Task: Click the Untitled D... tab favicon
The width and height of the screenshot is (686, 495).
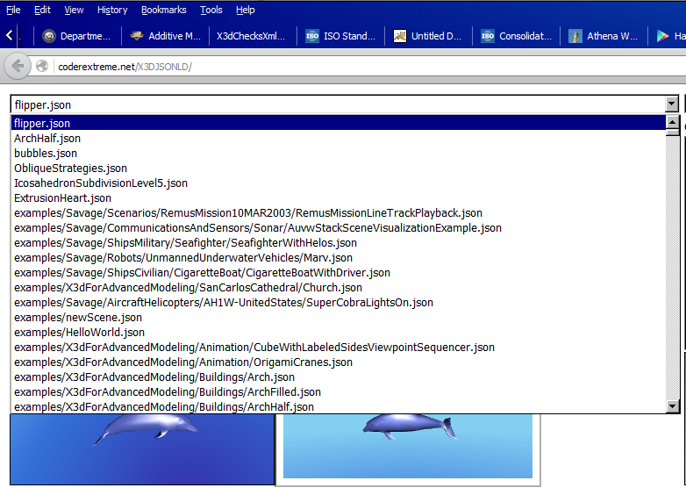Action: click(400, 36)
